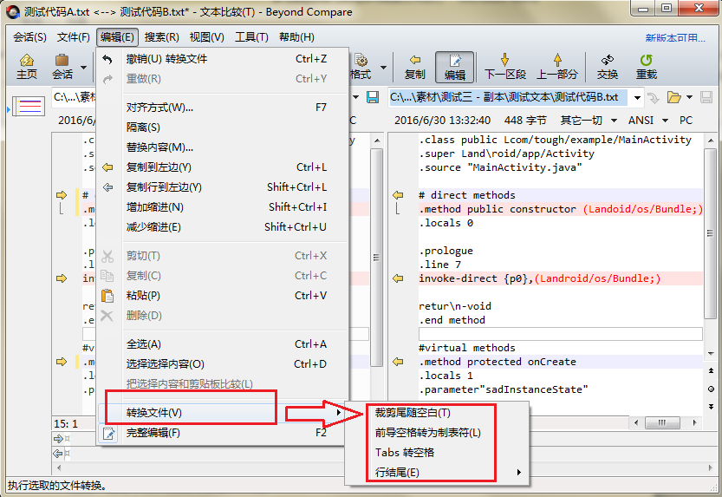722x497 pixels.
Task: Choose 对齐方式(W)... from edit menu
Action: [x=223, y=108]
